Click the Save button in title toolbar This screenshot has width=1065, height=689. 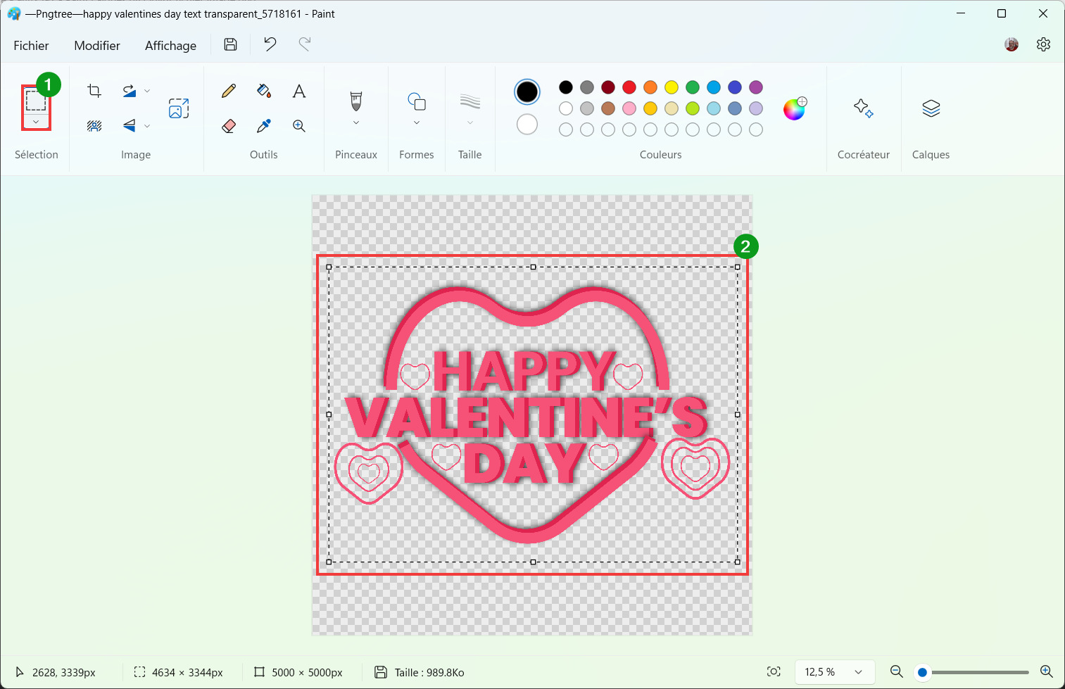230,44
